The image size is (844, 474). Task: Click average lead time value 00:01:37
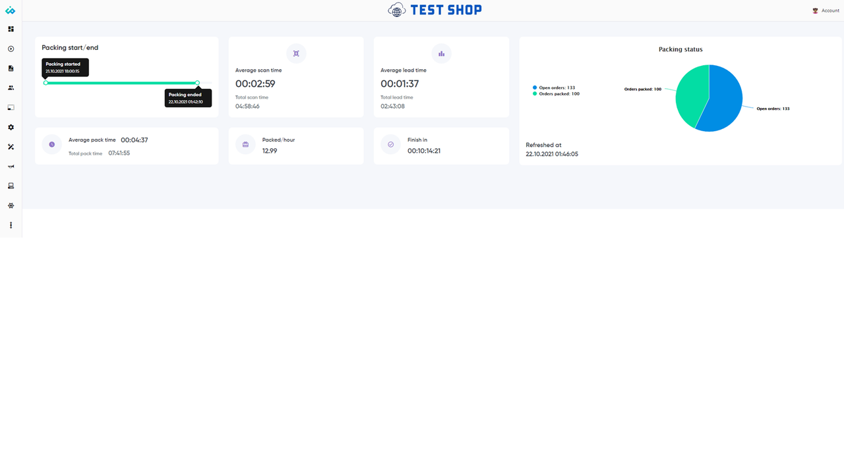tap(400, 84)
